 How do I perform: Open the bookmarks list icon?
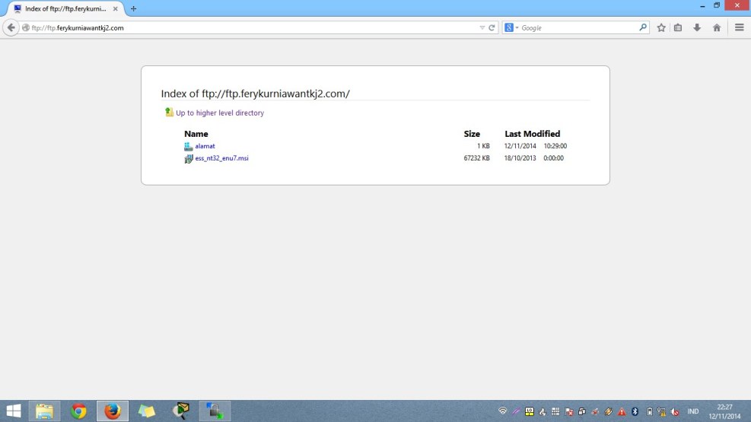[678, 27]
